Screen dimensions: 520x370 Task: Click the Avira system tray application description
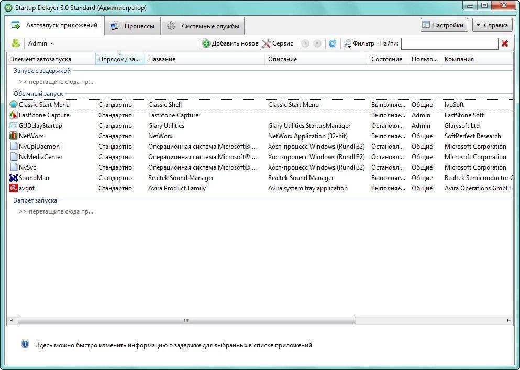coord(308,188)
